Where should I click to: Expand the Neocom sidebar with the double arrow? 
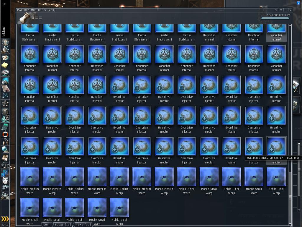[5, 4]
